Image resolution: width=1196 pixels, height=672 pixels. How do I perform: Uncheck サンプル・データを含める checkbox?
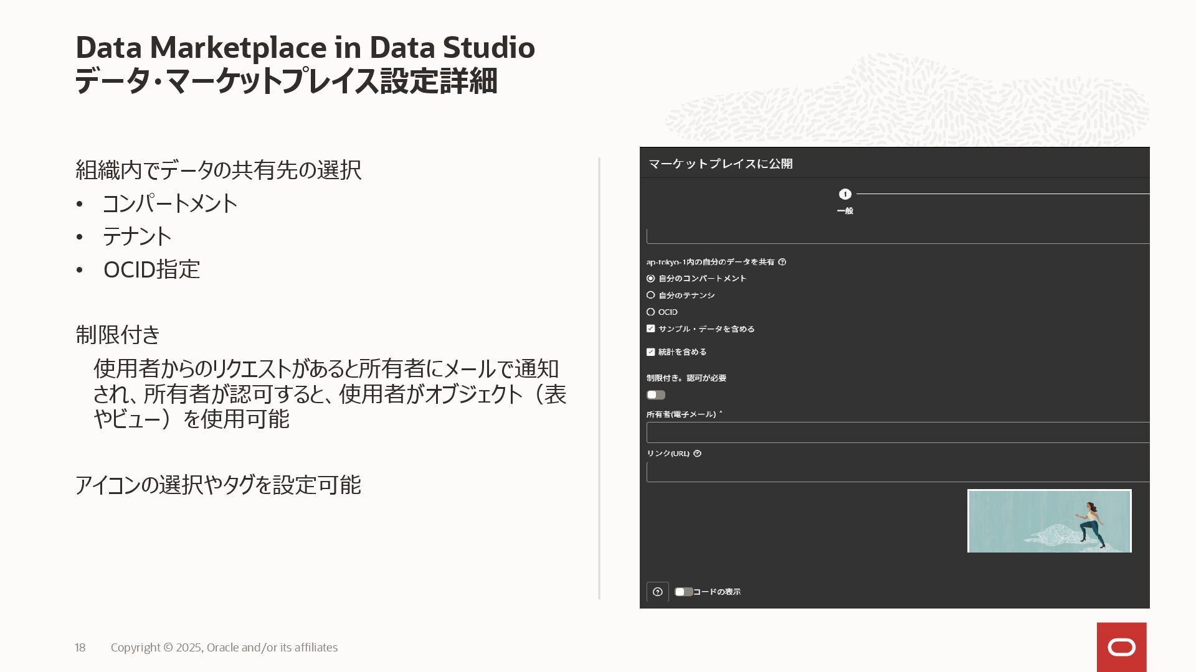coord(651,329)
